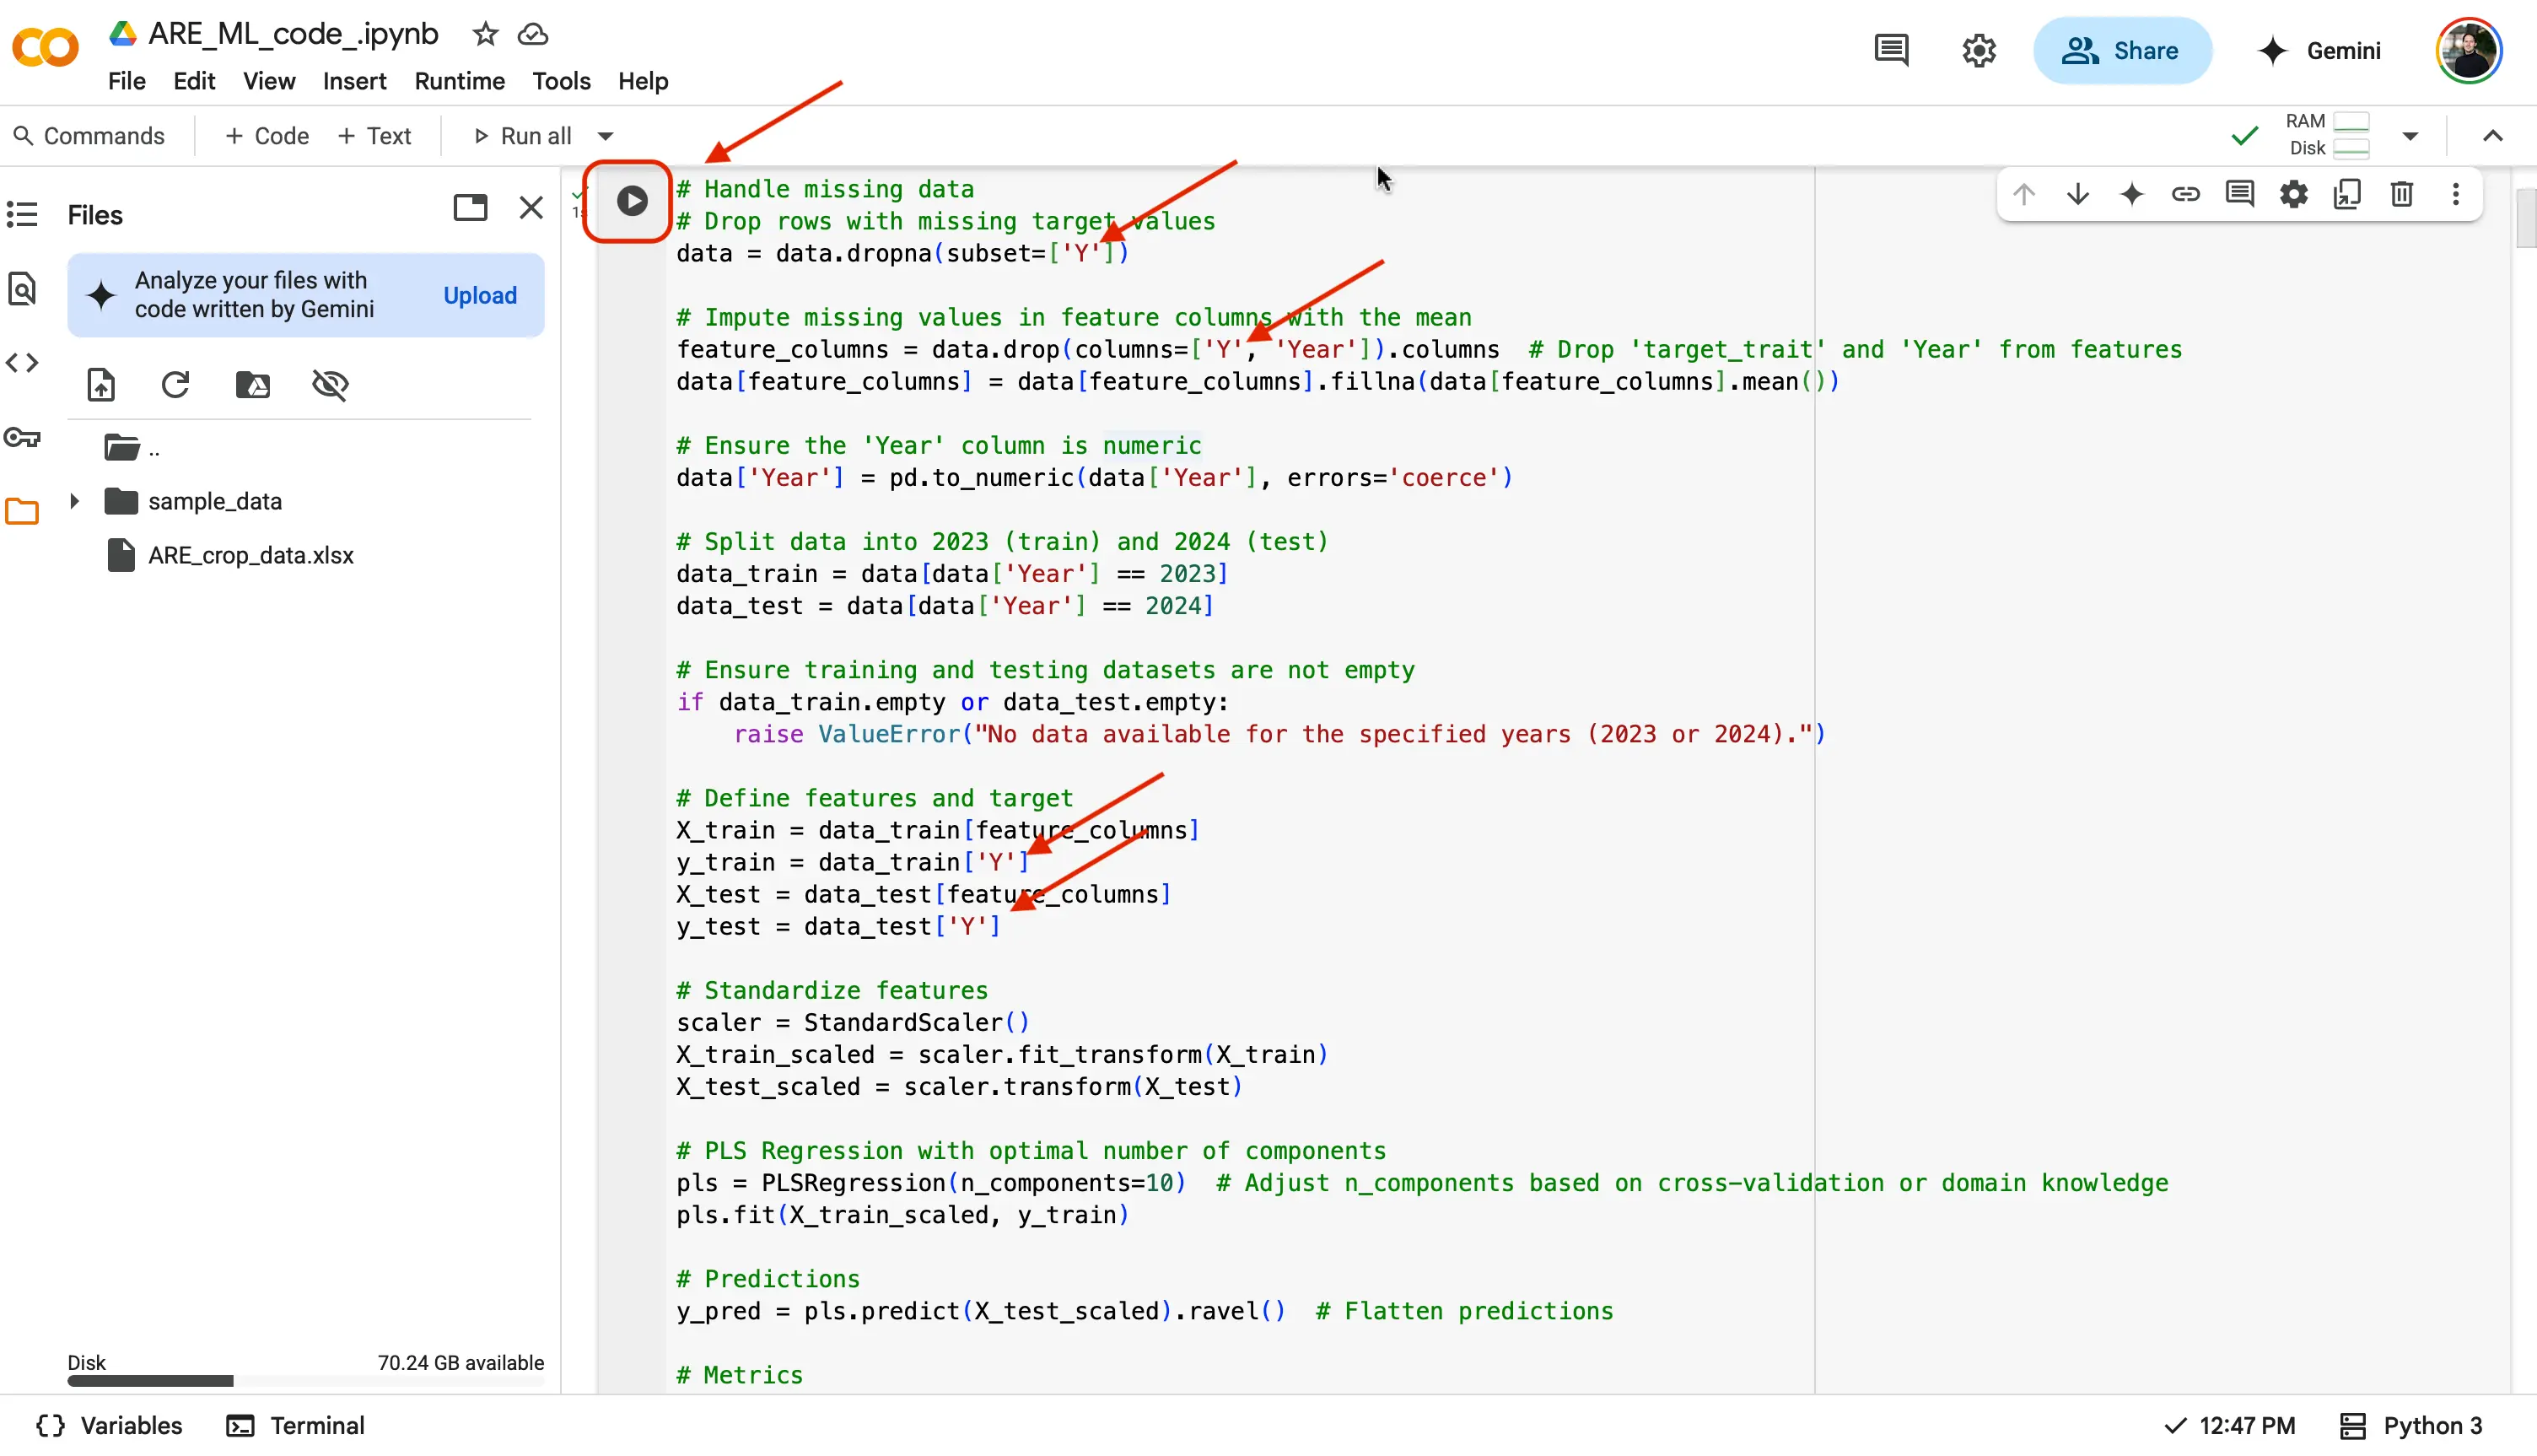Screen dimensions: 2537x1456
Task: Delete the cell
Action: [2401, 194]
